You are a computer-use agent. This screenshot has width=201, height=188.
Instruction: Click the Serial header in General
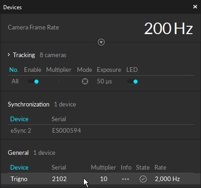(59, 167)
